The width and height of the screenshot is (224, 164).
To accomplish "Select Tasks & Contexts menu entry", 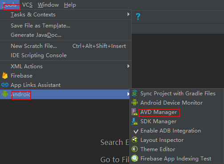I will [x=65, y=15].
